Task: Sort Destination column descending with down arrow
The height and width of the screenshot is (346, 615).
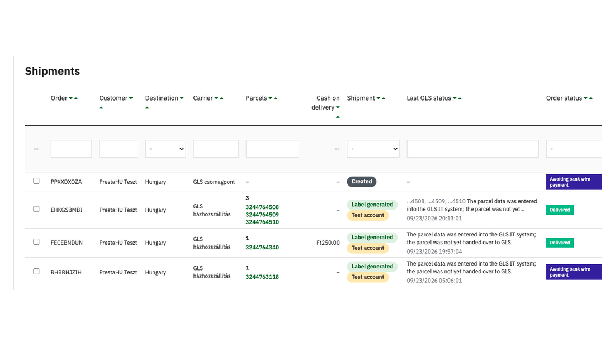Action: click(182, 98)
